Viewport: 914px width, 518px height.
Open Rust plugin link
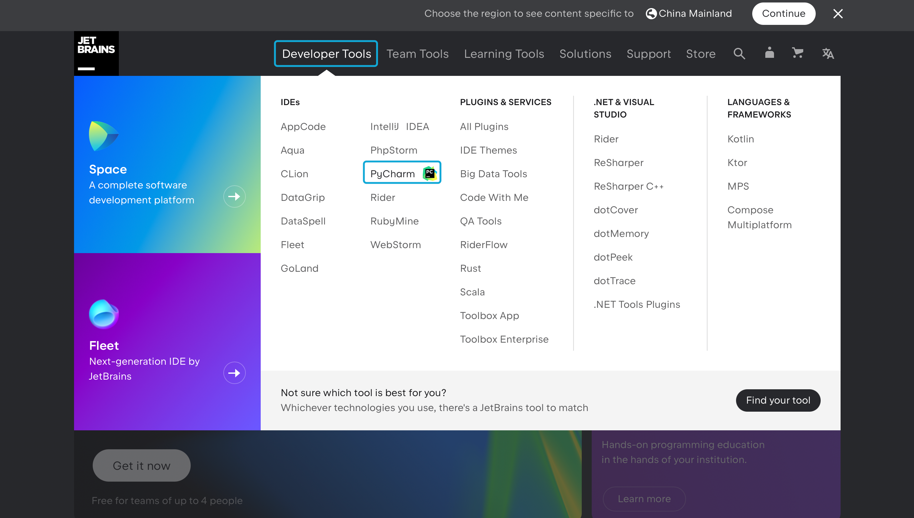tap(470, 269)
